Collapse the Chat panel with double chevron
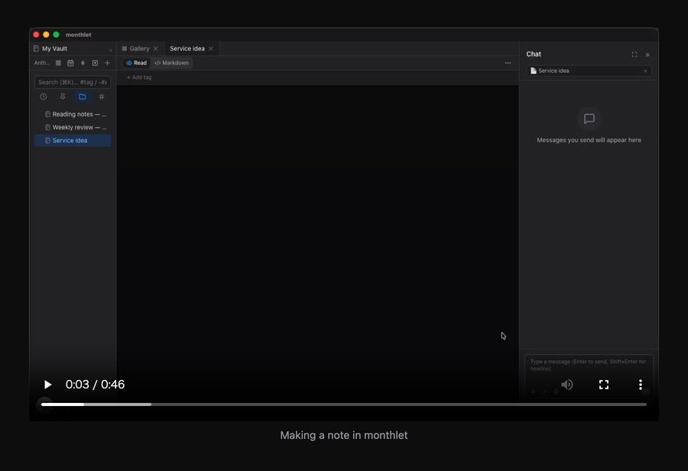This screenshot has width=688, height=471. (x=647, y=54)
